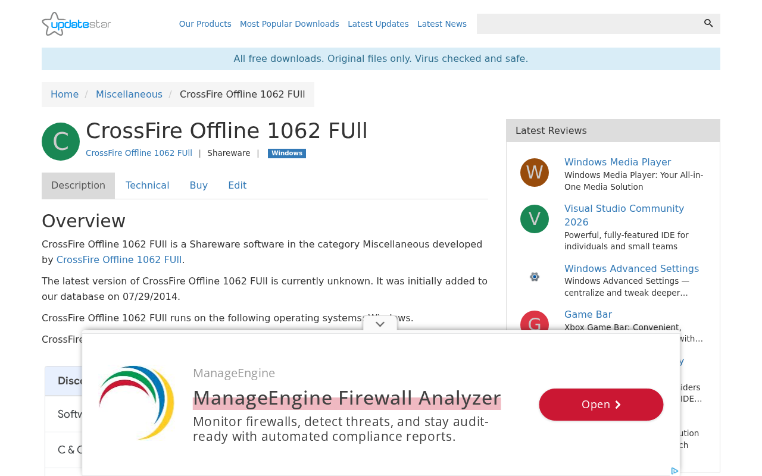
Task: Click the 'Overview' heading
Action: tap(84, 221)
